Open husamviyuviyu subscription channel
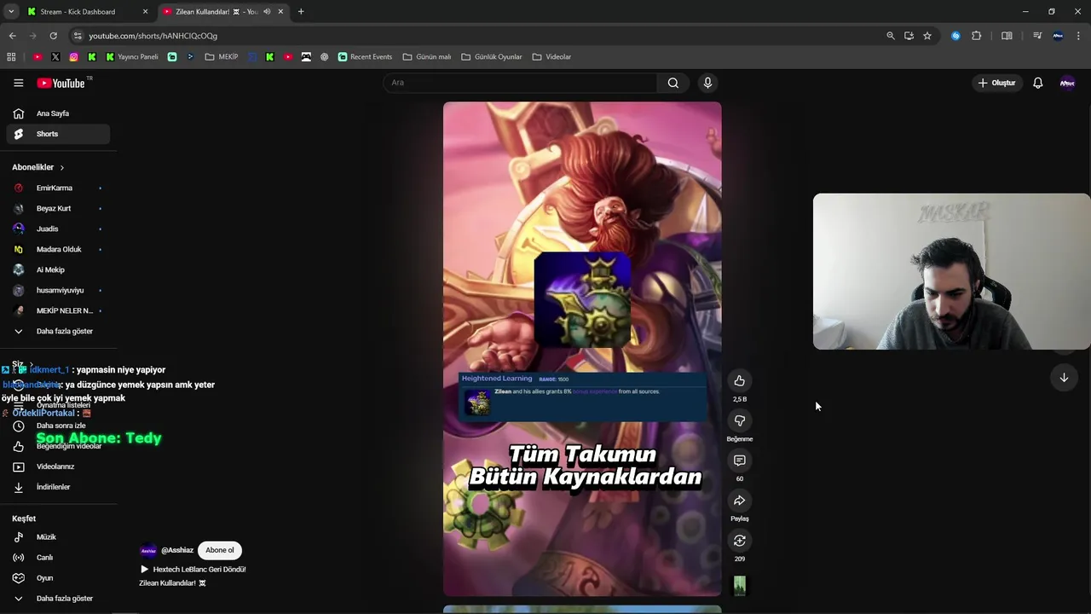This screenshot has width=1091, height=614. (x=58, y=290)
